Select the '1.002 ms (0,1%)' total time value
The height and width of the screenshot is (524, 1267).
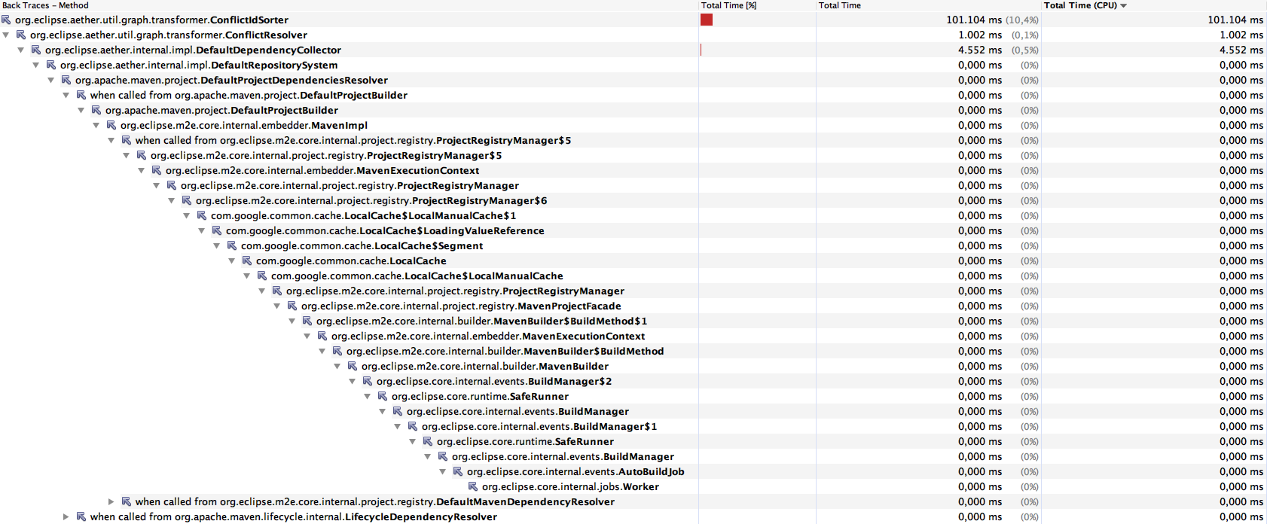coord(998,35)
